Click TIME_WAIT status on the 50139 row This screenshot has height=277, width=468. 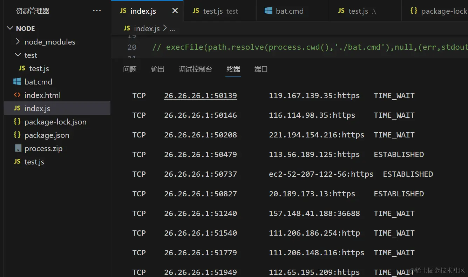point(394,95)
